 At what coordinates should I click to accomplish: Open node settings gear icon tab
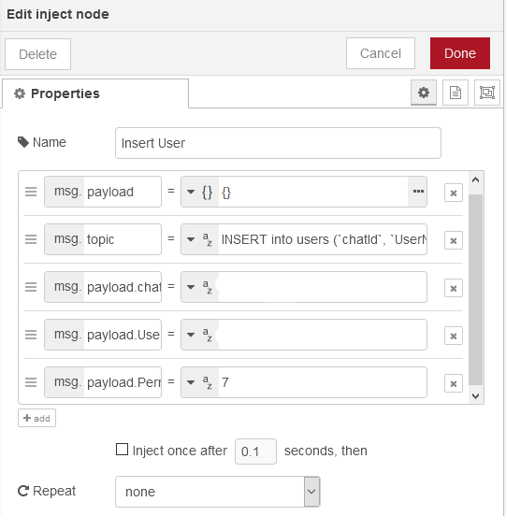pyautogui.click(x=424, y=93)
